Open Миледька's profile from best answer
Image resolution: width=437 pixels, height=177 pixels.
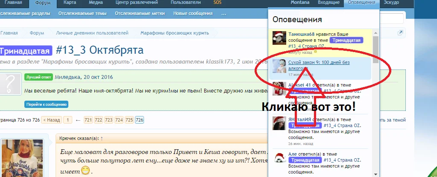coord(67,77)
